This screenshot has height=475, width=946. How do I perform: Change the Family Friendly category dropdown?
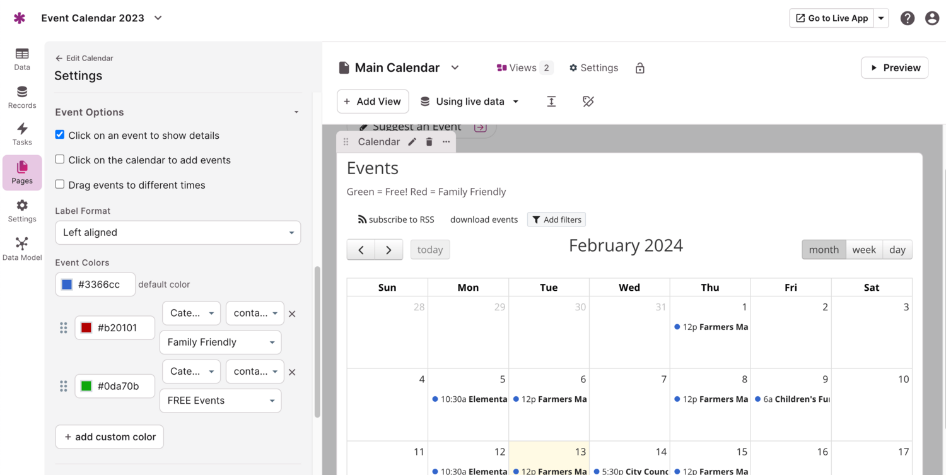(x=220, y=342)
